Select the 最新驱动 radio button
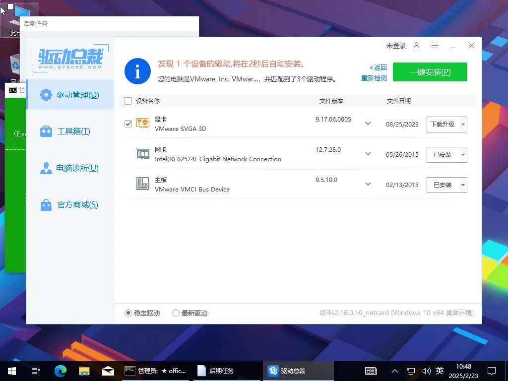Viewport: 508px width, 381px height. tap(176, 313)
